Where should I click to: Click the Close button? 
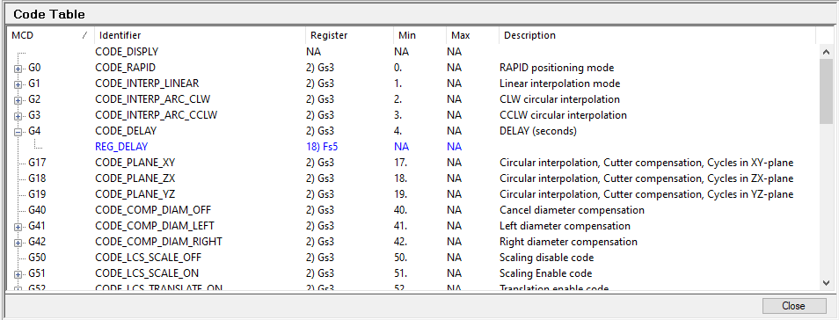pyautogui.click(x=793, y=306)
